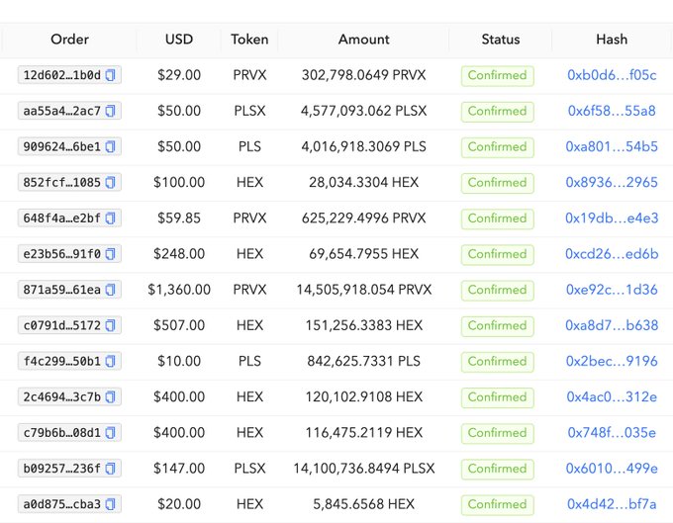Open transaction hash 0x8936…2965
The height and width of the screenshot is (523, 673).
(x=612, y=182)
